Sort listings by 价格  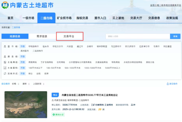[x=14, y=84]
